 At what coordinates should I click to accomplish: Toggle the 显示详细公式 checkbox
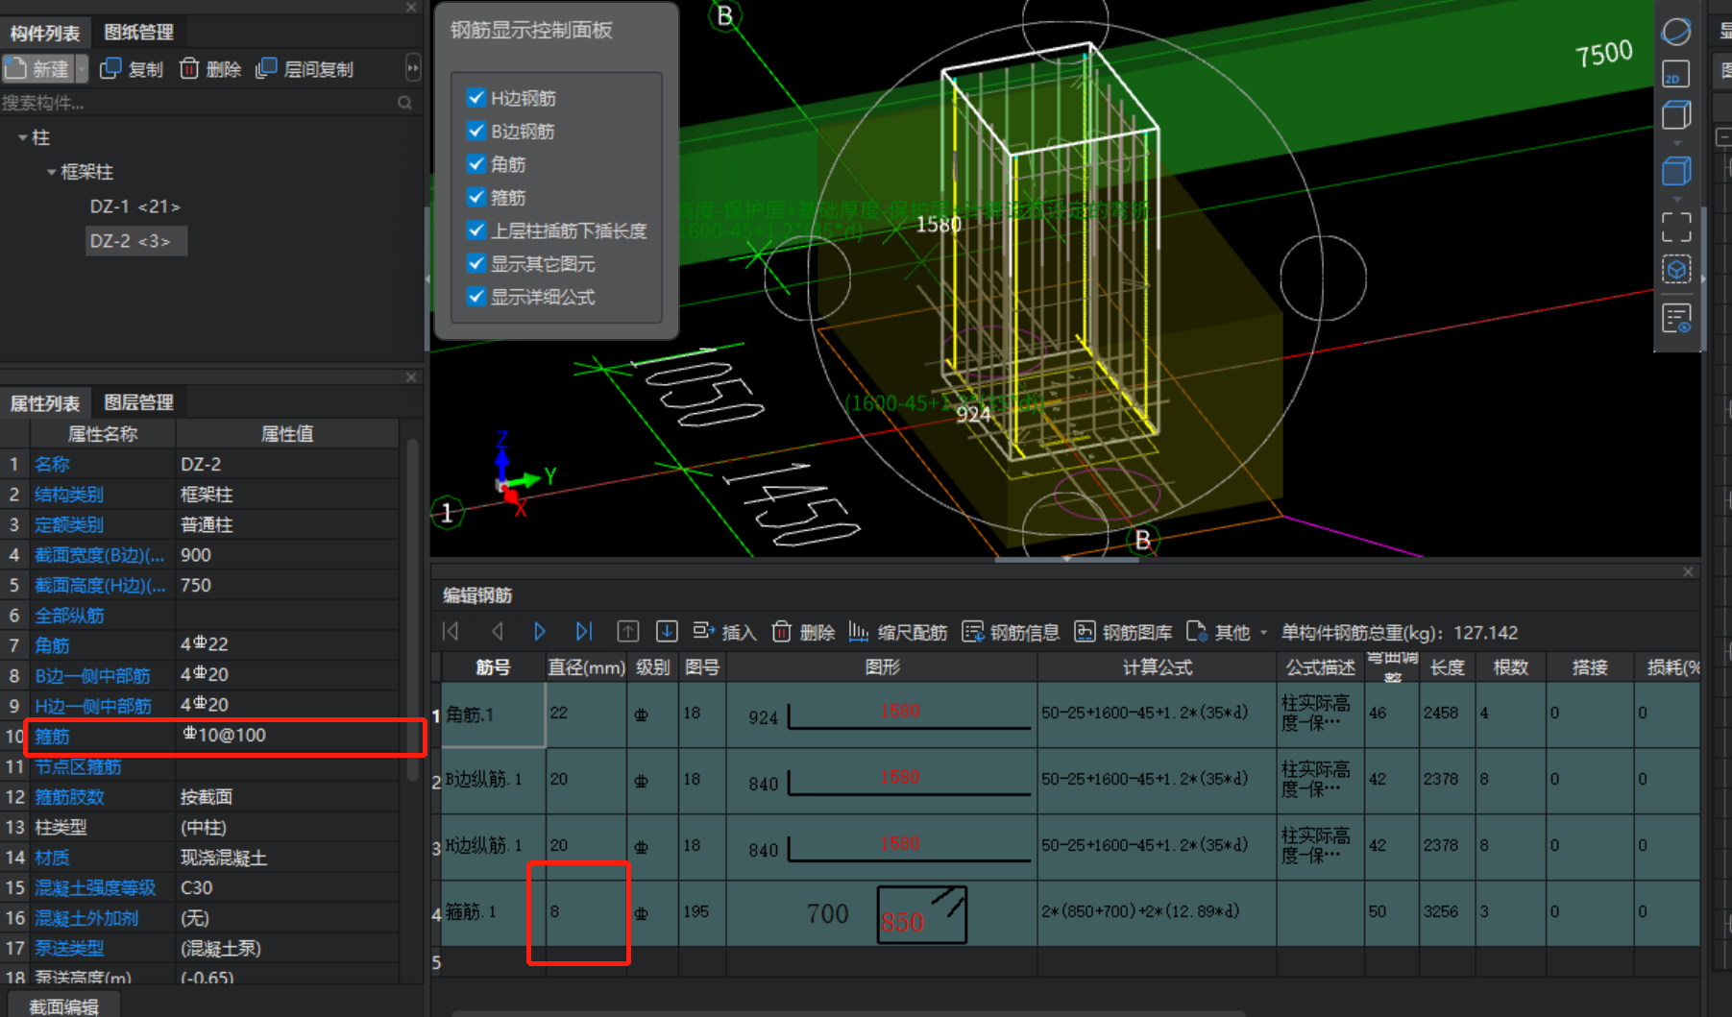pos(476,297)
